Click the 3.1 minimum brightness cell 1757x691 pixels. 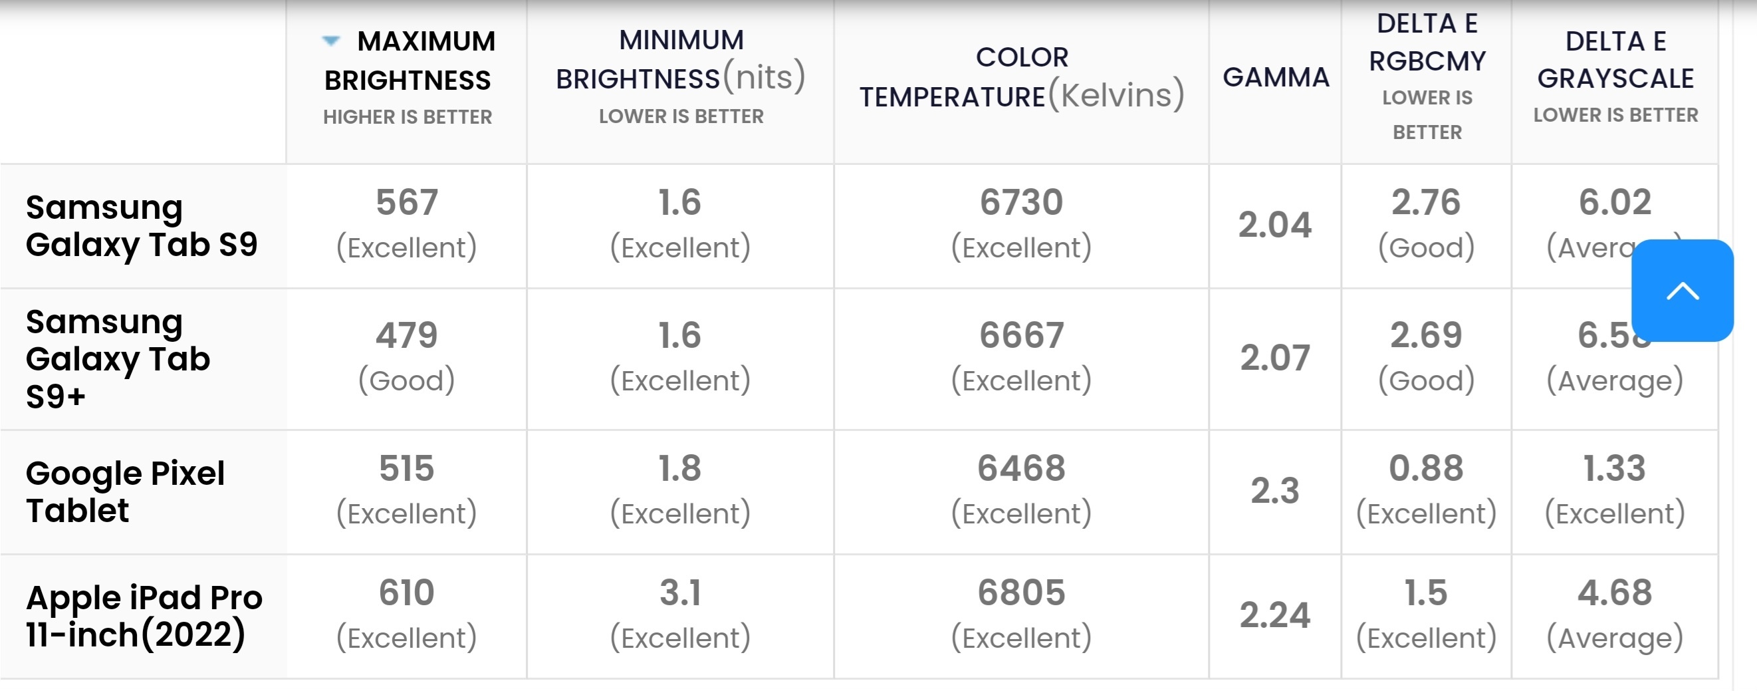pos(680,616)
